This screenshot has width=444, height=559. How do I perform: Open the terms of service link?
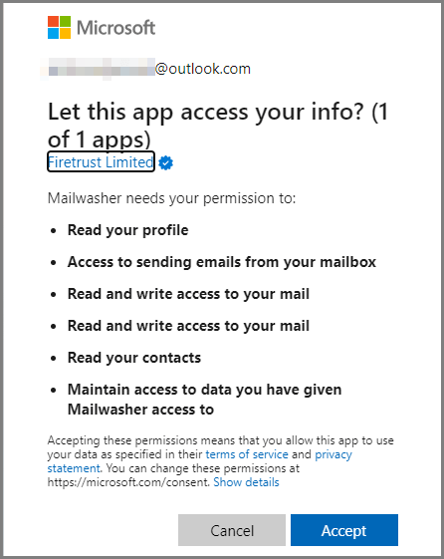tap(247, 454)
